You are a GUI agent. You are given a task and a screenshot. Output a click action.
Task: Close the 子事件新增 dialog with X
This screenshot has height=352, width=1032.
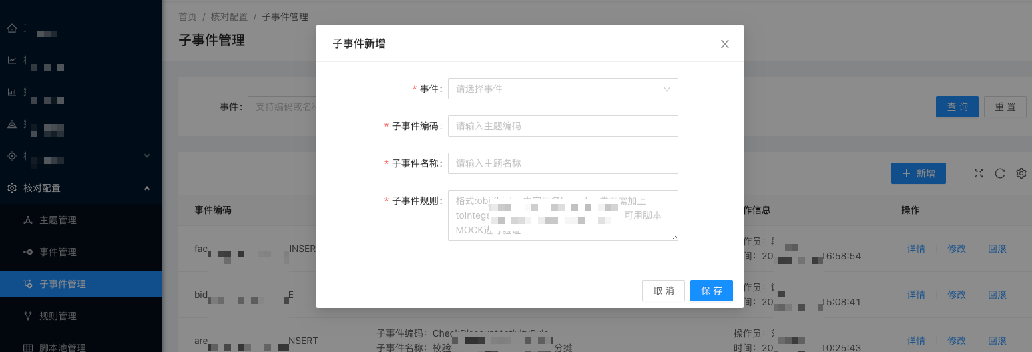[x=725, y=44]
